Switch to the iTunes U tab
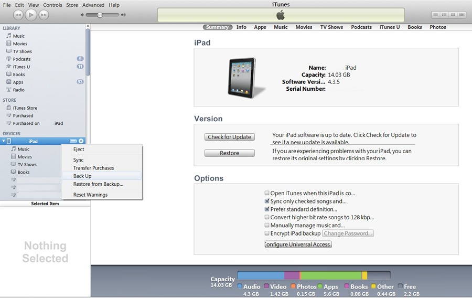Screen dimensions: 472x298 (x=390, y=27)
